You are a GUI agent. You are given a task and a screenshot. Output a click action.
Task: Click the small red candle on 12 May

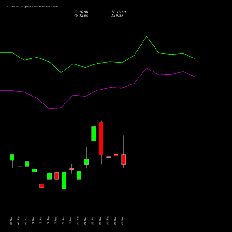coord(42,186)
